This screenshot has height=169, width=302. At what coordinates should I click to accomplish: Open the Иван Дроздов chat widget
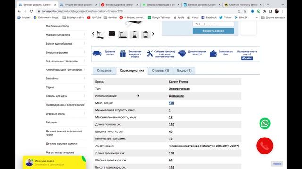click(x=55, y=162)
